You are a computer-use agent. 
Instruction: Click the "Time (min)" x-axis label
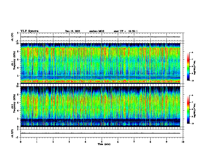pos(104,144)
